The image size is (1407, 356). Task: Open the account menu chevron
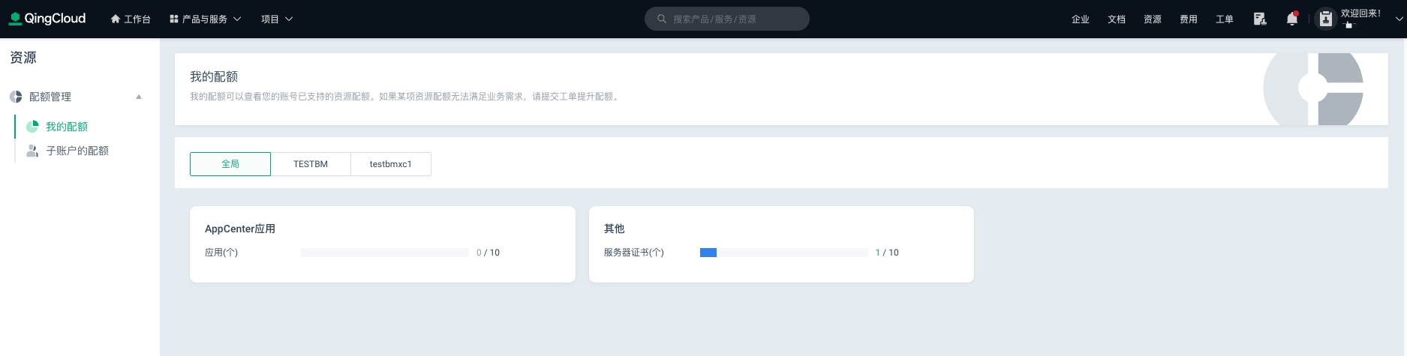pyautogui.click(x=1399, y=19)
